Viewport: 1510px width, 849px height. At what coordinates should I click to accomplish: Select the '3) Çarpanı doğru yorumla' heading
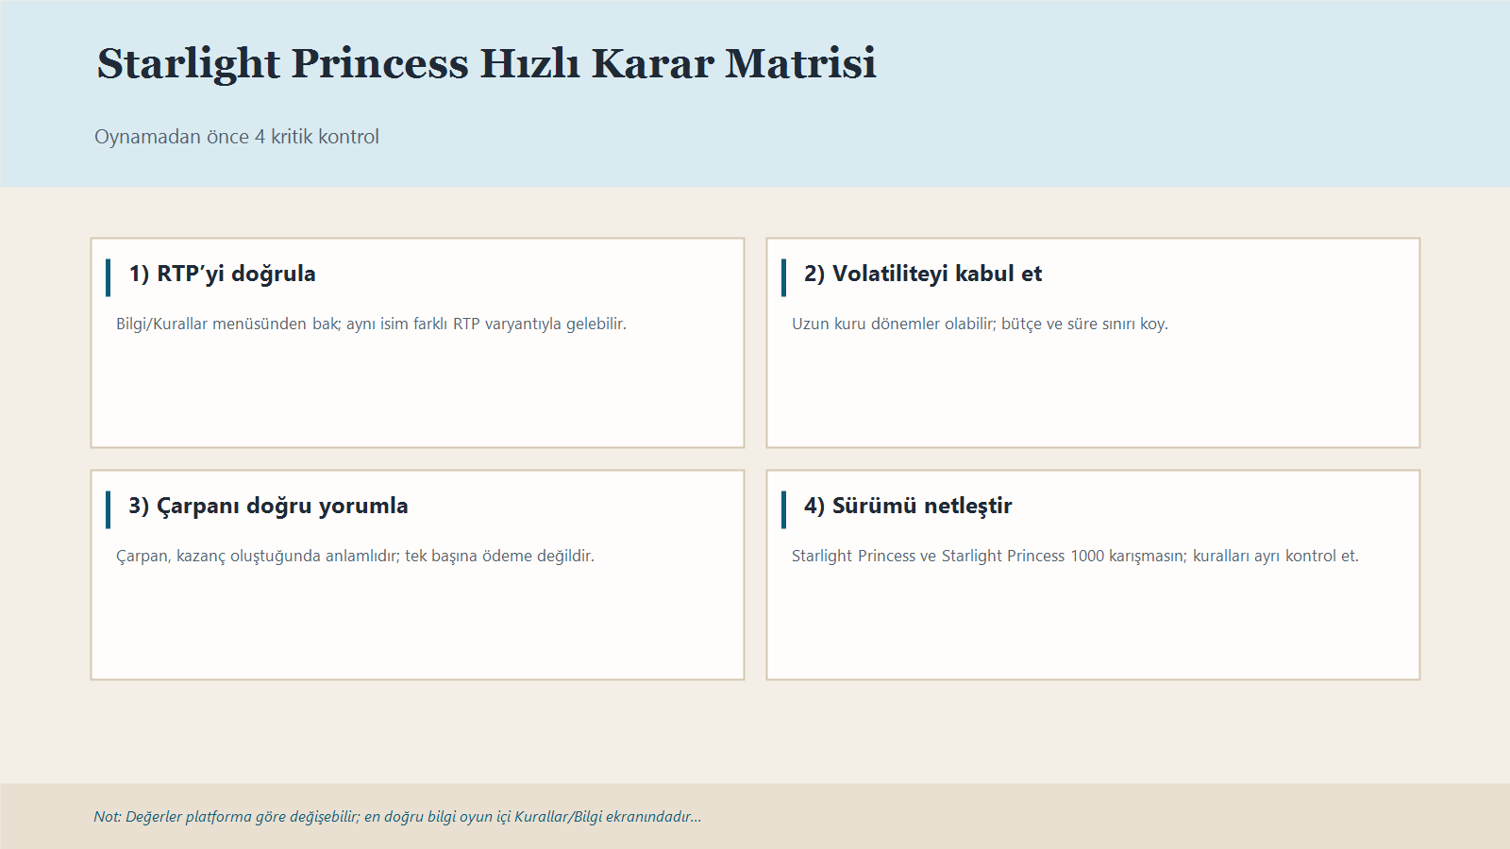[268, 505]
